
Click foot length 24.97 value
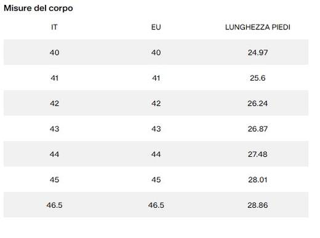(258, 52)
